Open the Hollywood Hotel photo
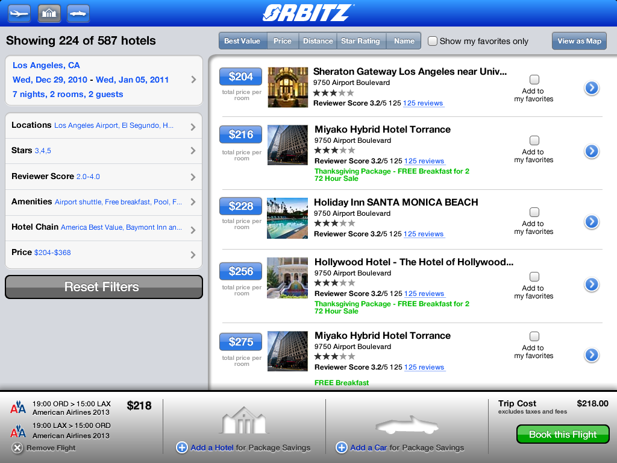617x463 pixels. 287,278
